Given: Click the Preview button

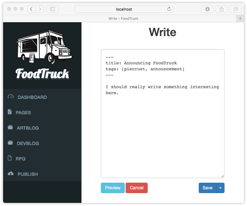Looking at the screenshot, I should (113, 188).
